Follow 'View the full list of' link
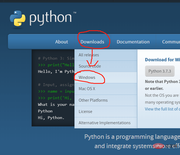 (x=162, y=109)
